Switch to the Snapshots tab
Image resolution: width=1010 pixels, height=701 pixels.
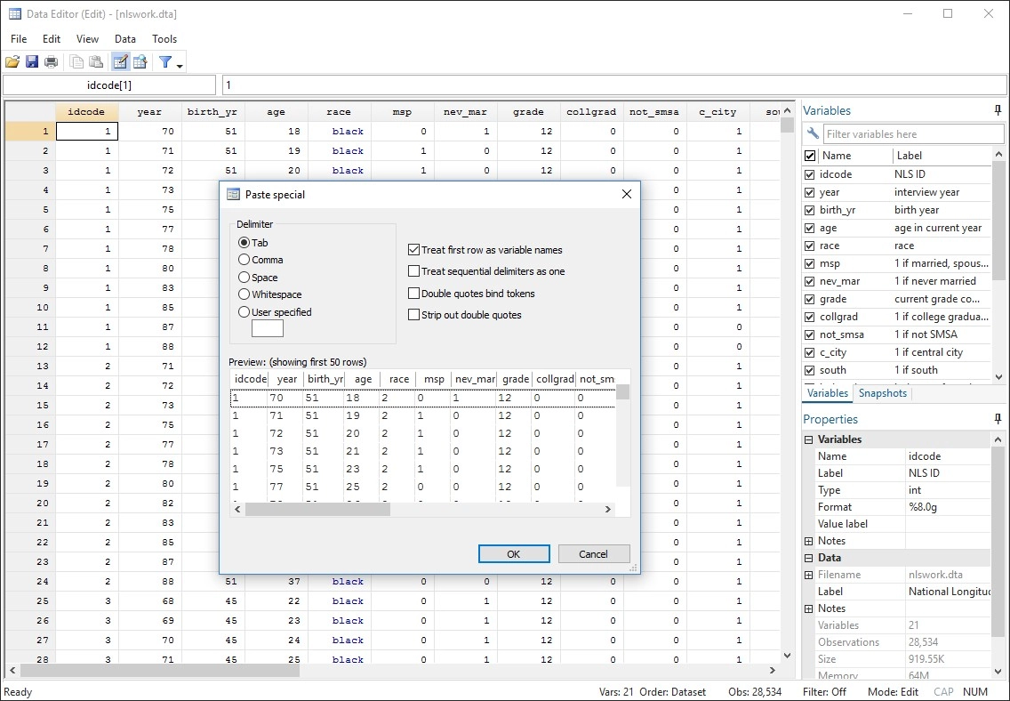882,393
